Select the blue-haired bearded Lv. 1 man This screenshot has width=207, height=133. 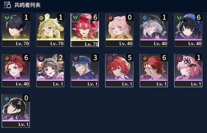click(x=85, y=70)
